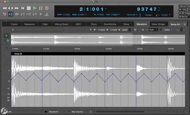Open the tempo value dropdown arrow

coord(169,15)
